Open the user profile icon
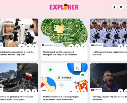The image size is (127, 103). click(114, 7)
